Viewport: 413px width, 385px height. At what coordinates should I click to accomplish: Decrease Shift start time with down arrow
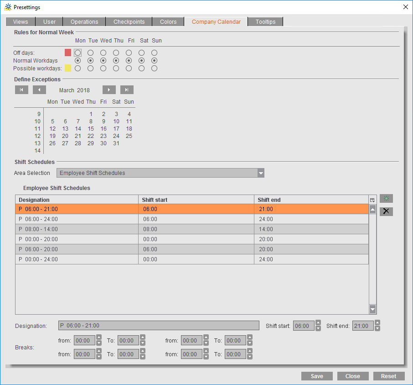click(318, 328)
